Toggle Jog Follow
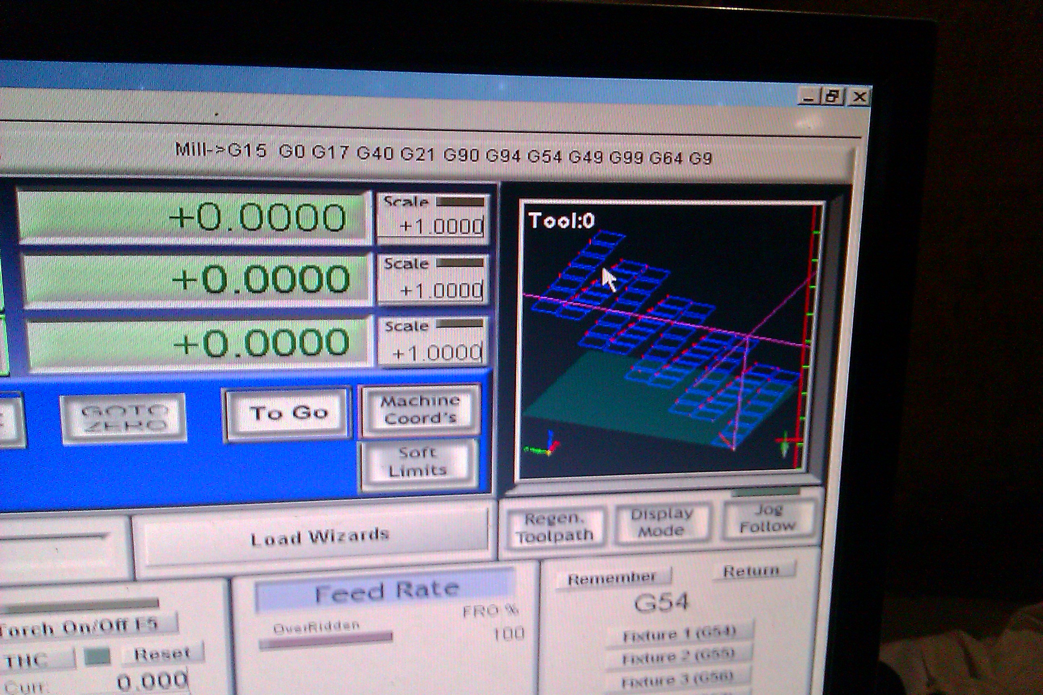 (768, 518)
